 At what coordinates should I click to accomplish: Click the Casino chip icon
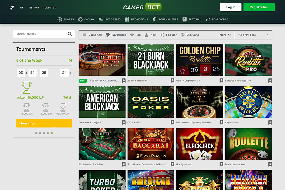(80, 19)
